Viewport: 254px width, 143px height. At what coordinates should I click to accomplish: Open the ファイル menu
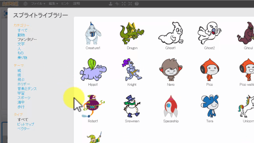click(38, 4)
